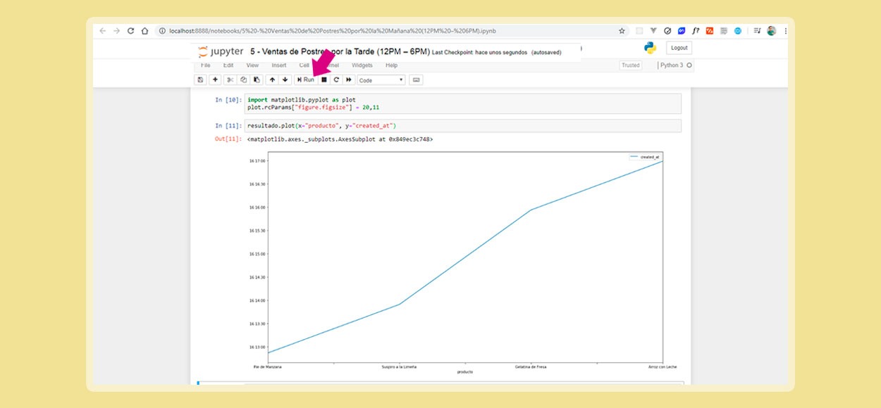The height and width of the screenshot is (408, 881).
Task: Click the 16:13:00 y-axis tick label
Action: (257, 347)
